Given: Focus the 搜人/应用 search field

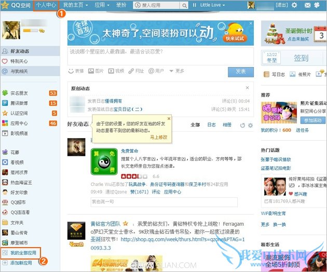Looking at the screenshot, I should (x=156, y=5).
